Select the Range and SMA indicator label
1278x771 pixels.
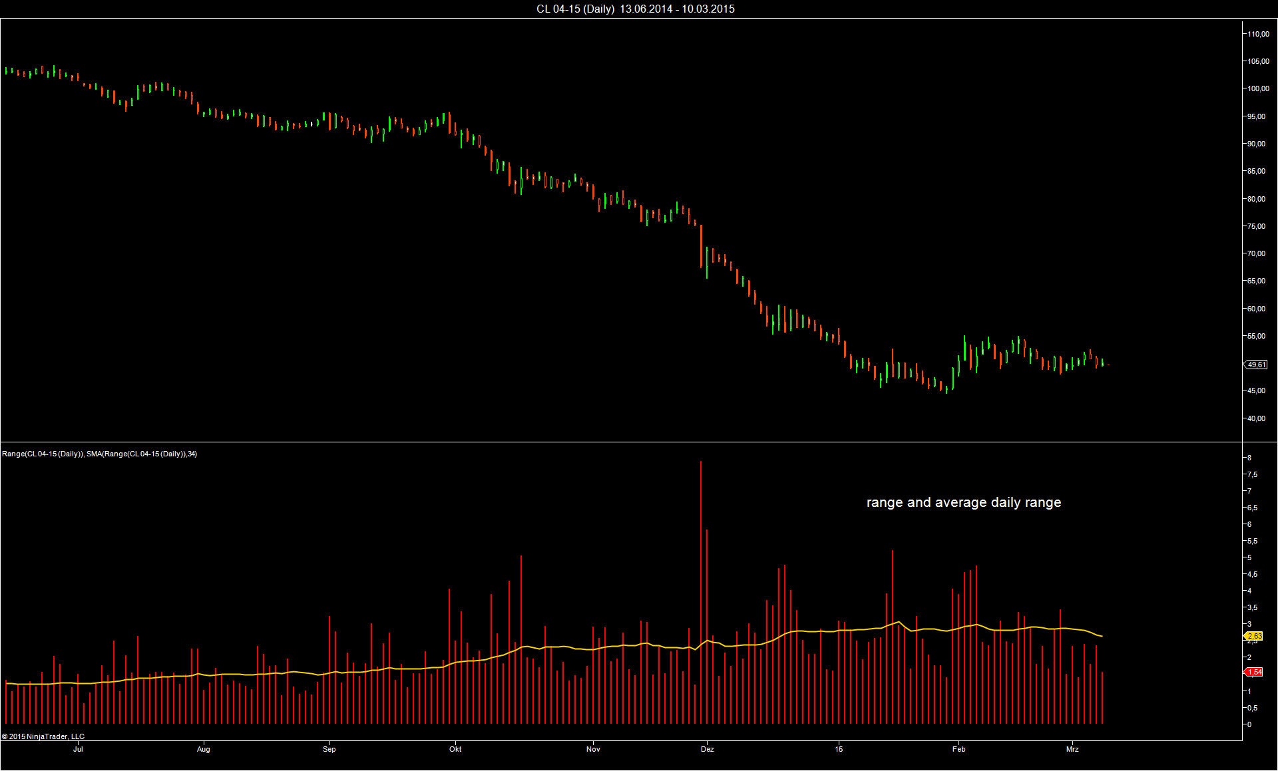click(x=100, y=454)
